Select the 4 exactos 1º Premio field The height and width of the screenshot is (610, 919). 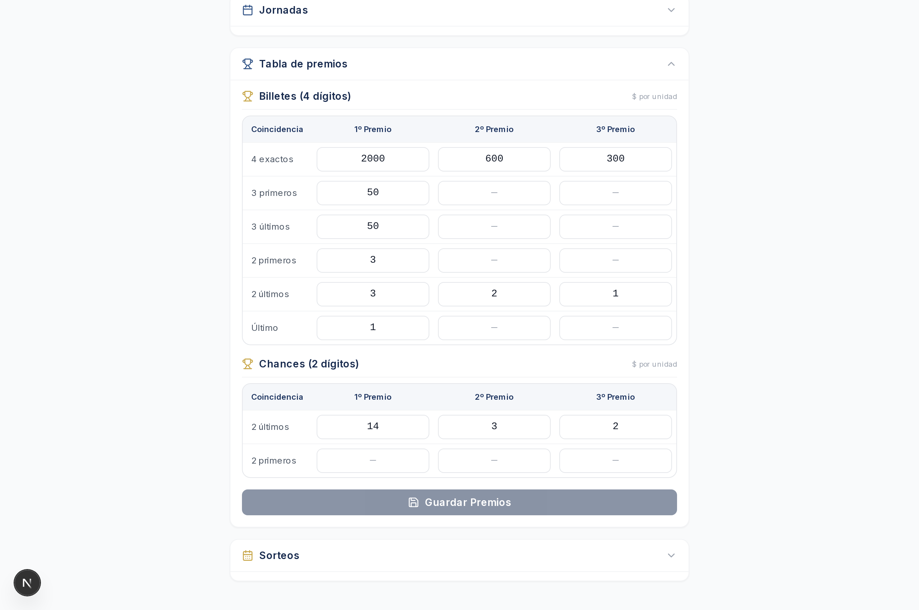tap(373, 159)
